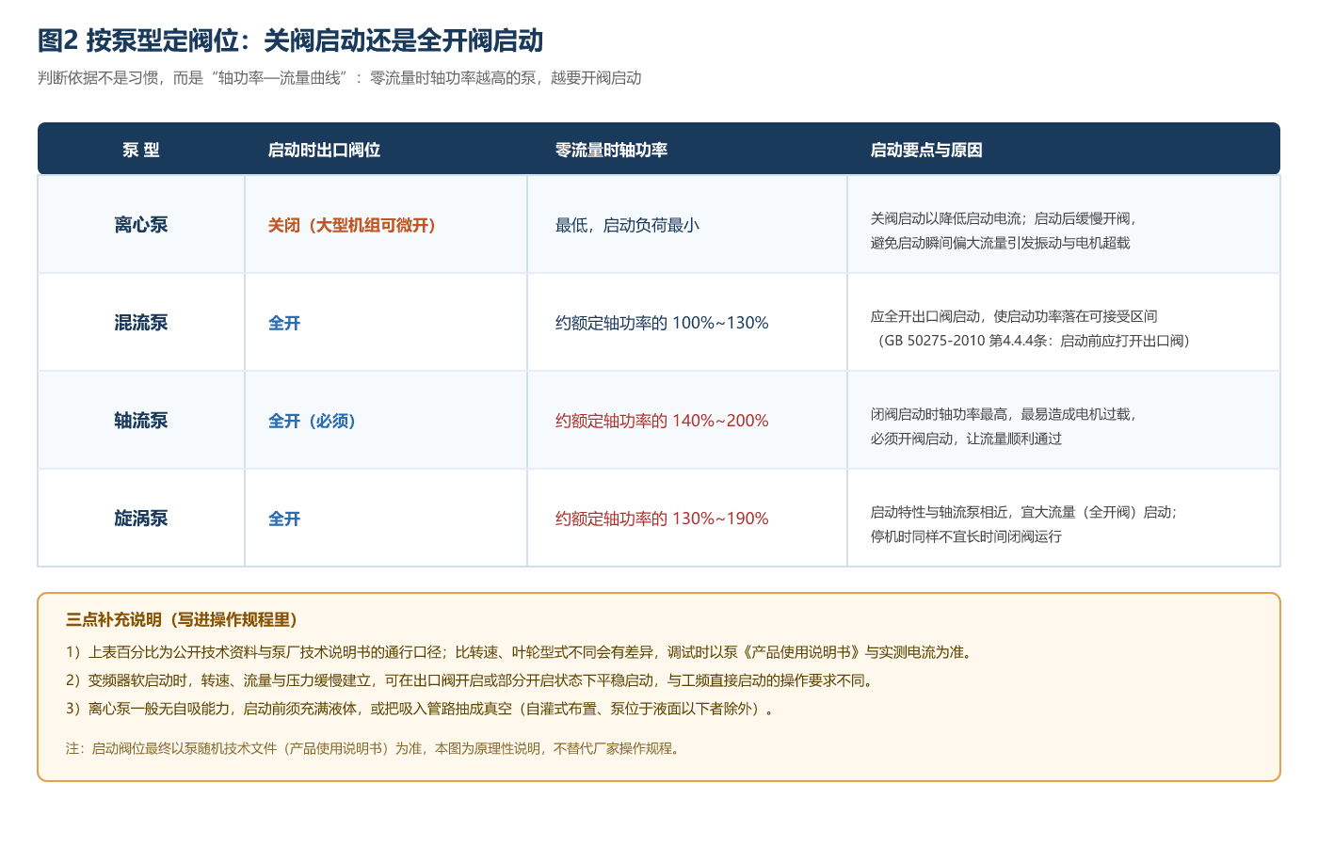Click the 旋涡泵 row label

[141, 519]
